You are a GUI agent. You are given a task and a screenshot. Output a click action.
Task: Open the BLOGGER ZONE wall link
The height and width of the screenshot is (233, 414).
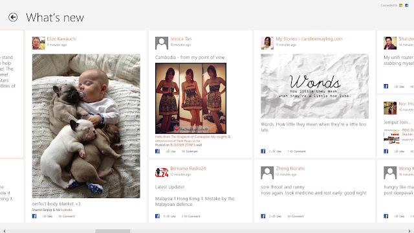tap(181, 145)
